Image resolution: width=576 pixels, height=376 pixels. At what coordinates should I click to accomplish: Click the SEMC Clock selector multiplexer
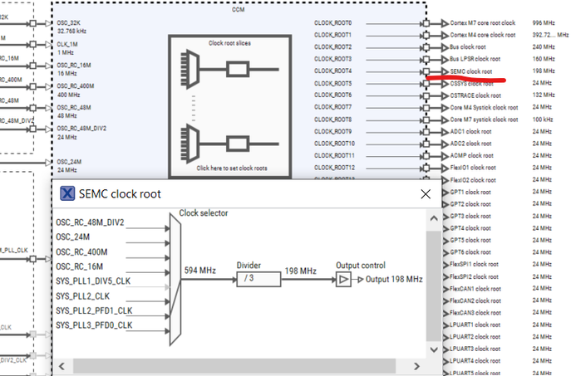[175, 280]
